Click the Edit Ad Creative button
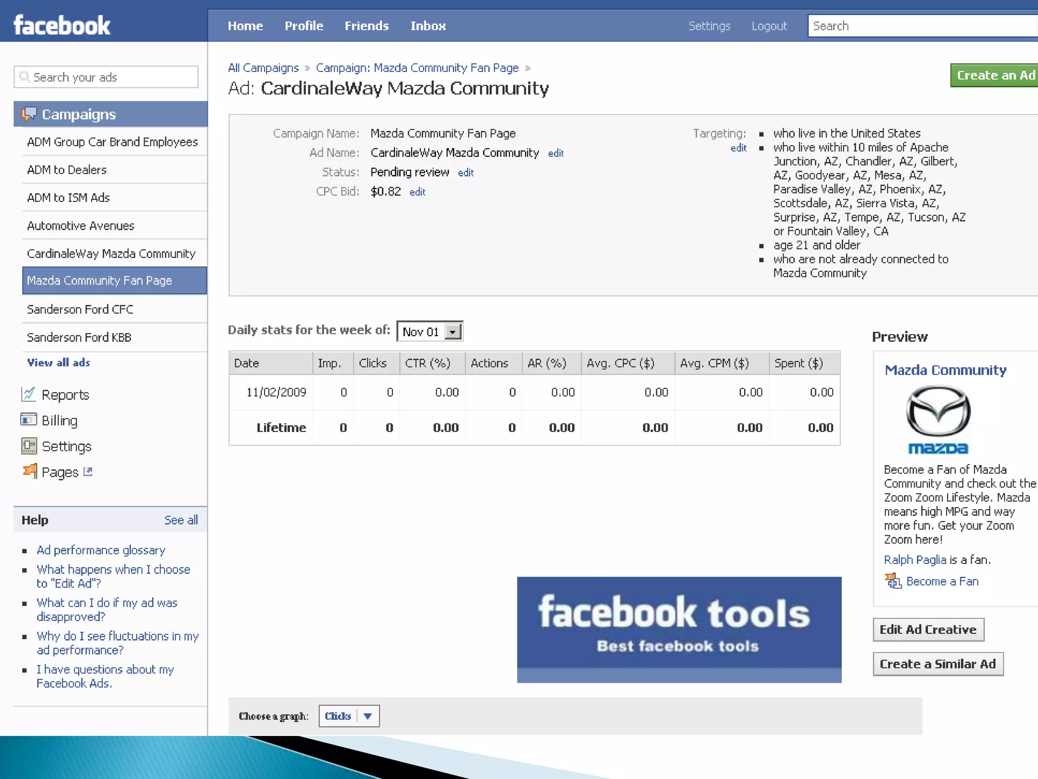This screenshot has height=779, width=1038. click(x=928, y=629)
